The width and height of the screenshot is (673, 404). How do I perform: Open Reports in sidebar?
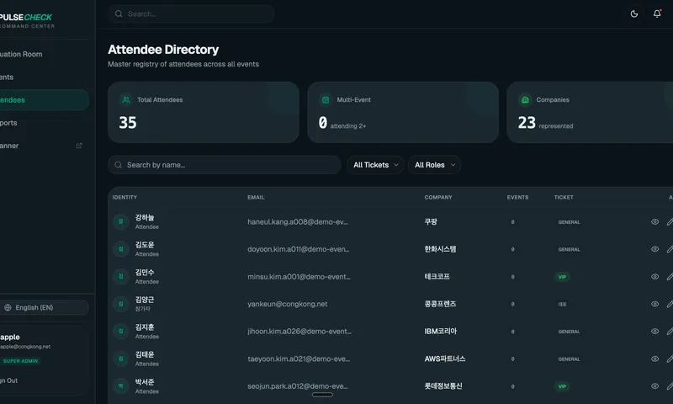pos(44,123)
